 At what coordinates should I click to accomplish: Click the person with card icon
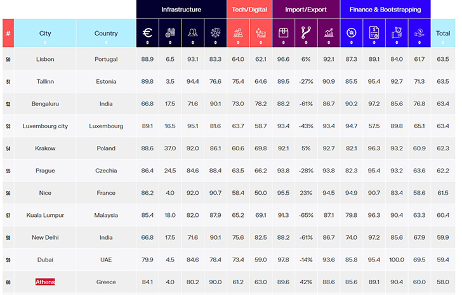tap(261, 33)
